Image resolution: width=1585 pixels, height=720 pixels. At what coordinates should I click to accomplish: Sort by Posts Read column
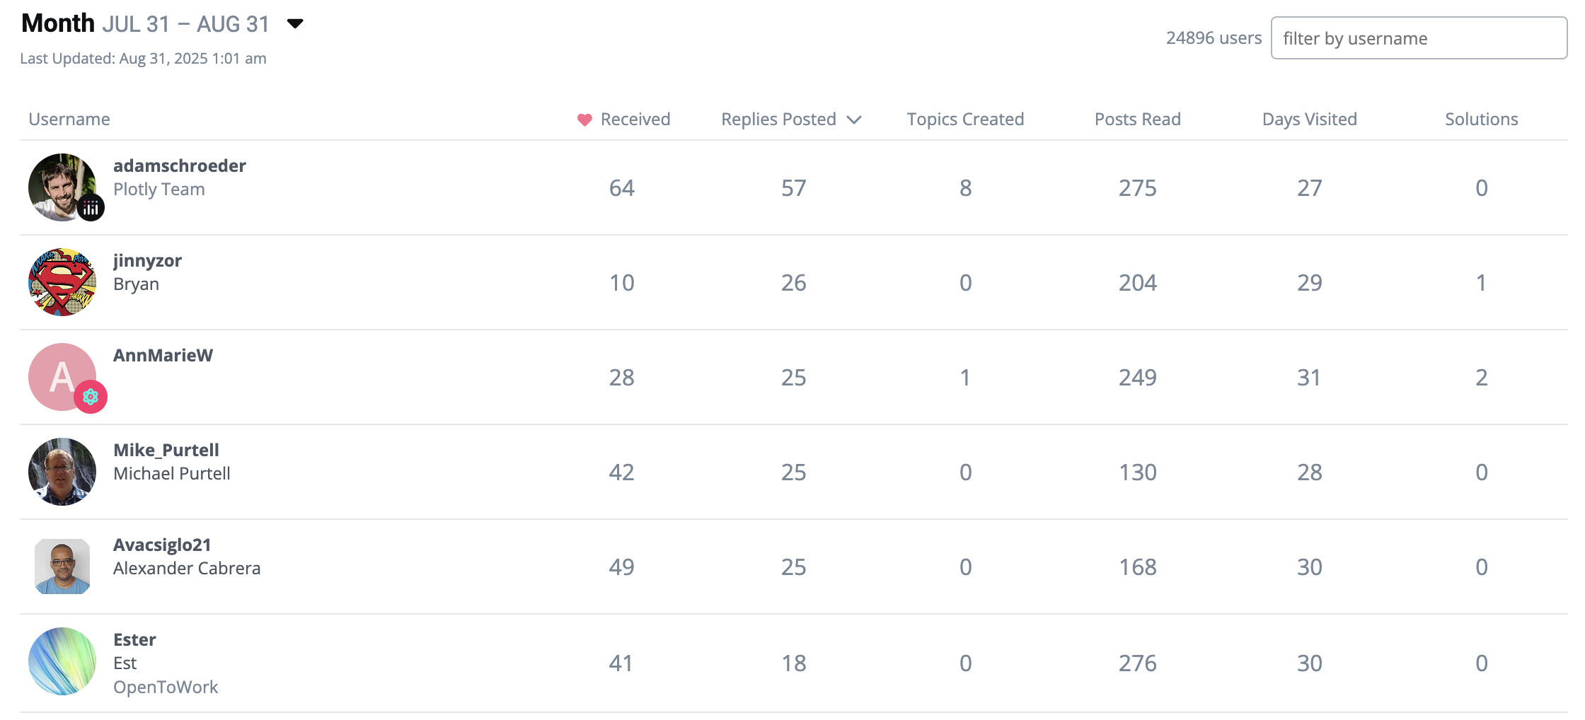coord(1137,120)
